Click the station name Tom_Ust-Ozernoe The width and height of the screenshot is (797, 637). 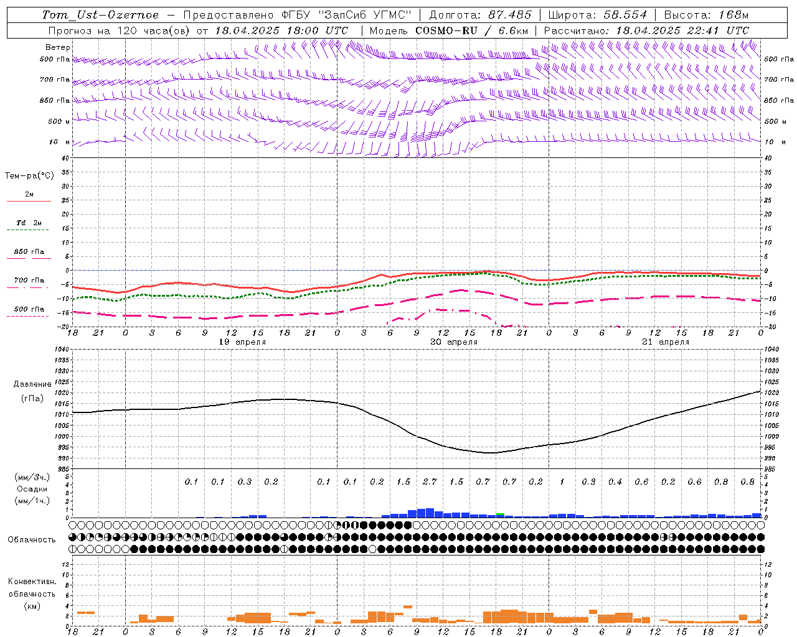(100, 15)
